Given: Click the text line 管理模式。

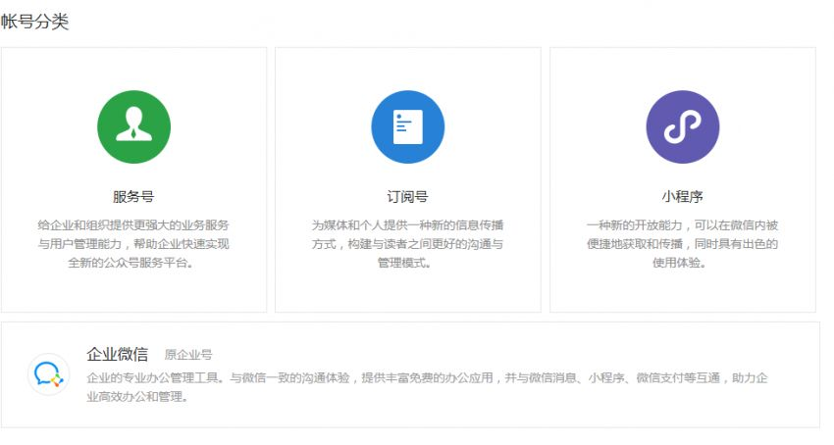Looking at the screenshot, I should pos(404,263).
